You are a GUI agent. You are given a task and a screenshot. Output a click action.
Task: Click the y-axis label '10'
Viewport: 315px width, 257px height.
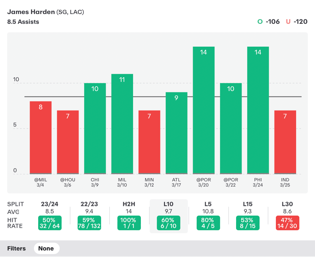pos(16,79)
